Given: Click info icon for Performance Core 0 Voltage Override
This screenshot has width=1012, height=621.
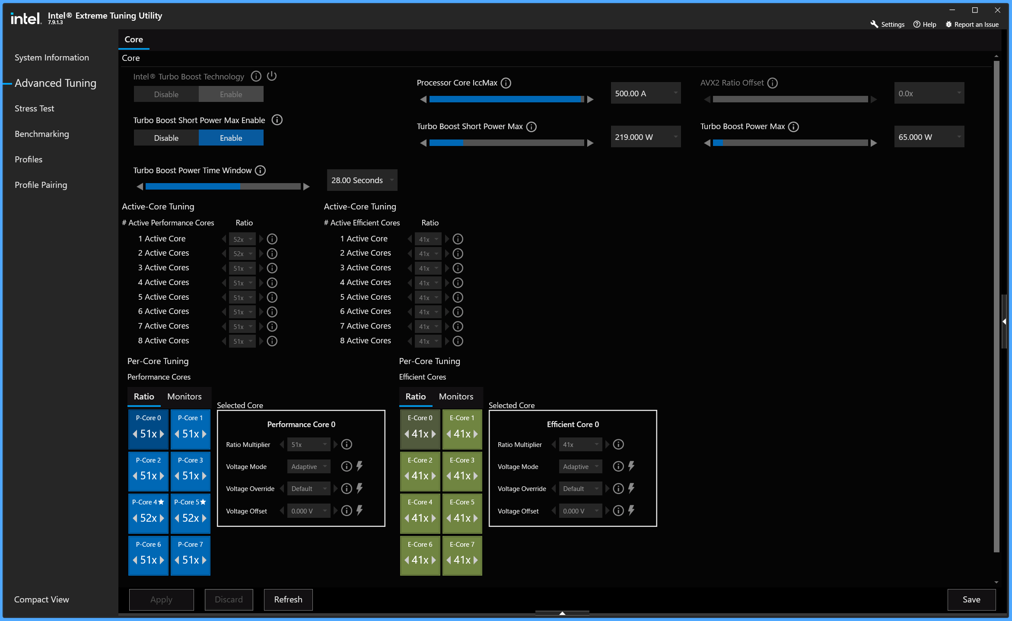Looking at the screenshot, I should click(x=347, y=488).
